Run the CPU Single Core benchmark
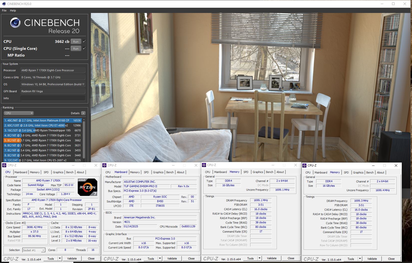The width and height of the screenshot is (412, 263). pos(76,49)
